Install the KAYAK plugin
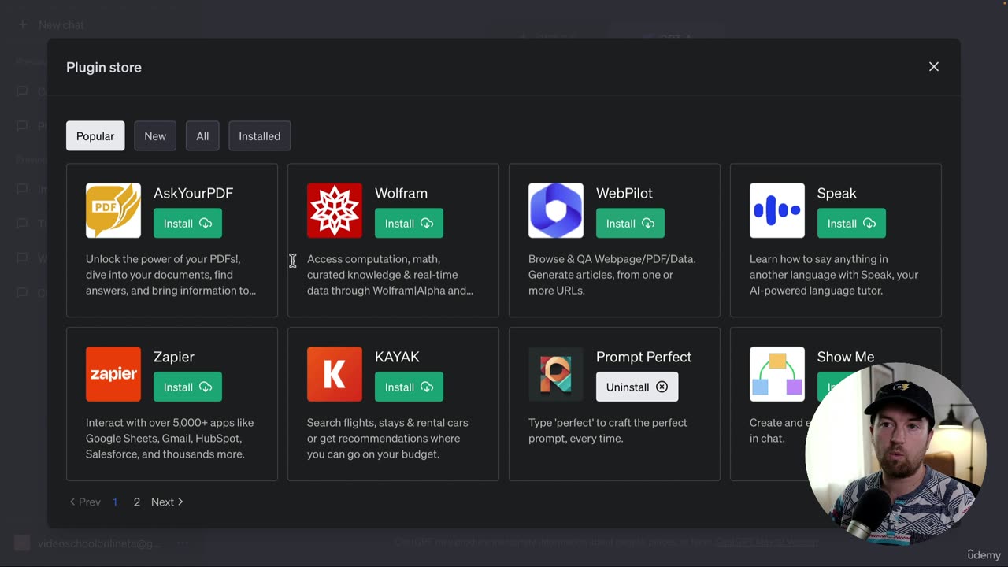The width and height of the screenshot is (1008, 567). tap(409, 387)
